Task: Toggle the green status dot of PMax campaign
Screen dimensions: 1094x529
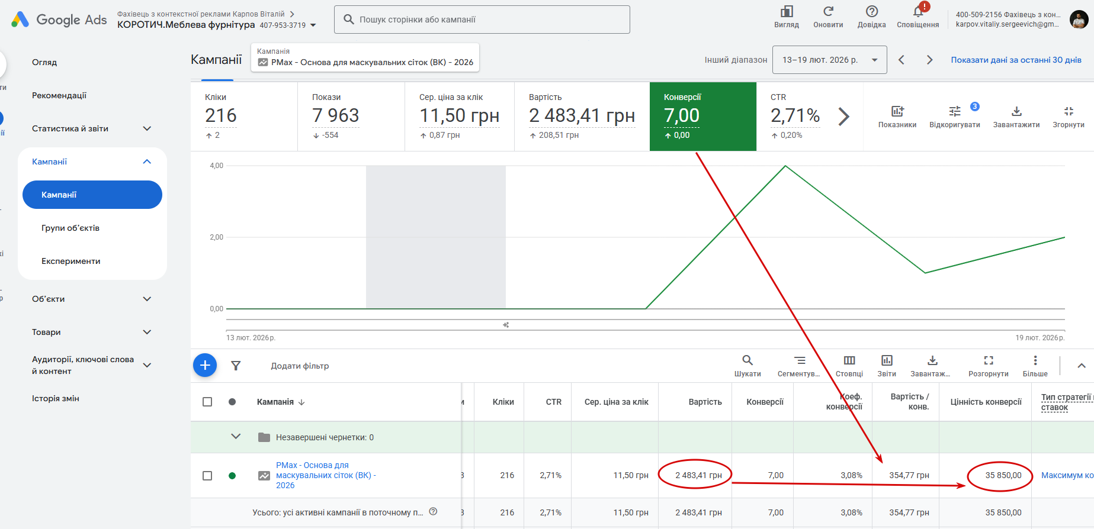Action: pyautogui.click(x=232, y=475)
